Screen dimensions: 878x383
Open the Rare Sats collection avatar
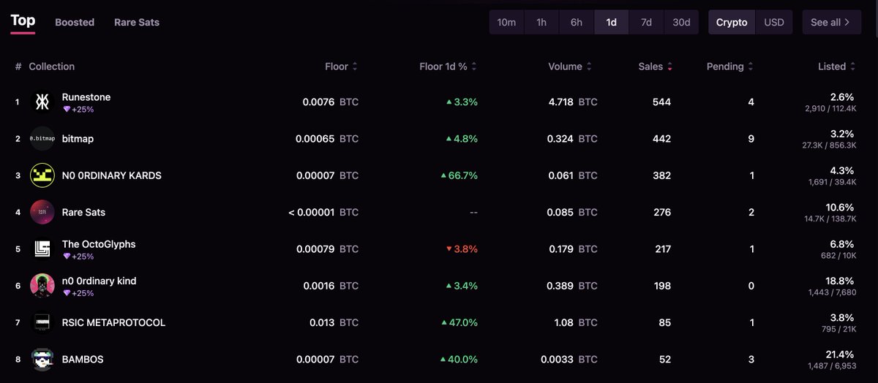tap(42, 212)
